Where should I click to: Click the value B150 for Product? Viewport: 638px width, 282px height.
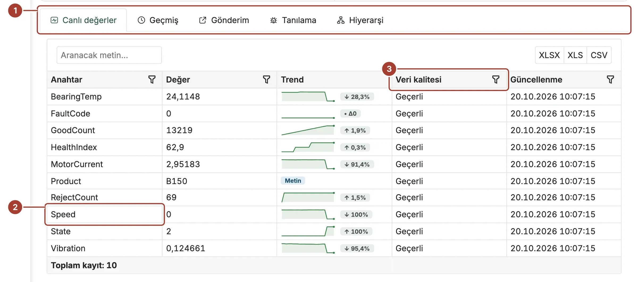tap(177, 181)
